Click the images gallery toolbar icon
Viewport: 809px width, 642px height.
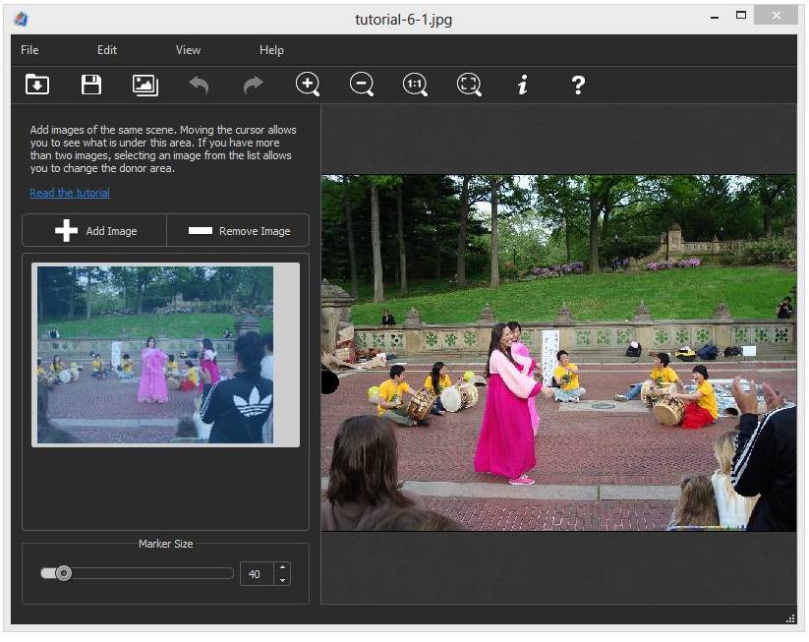tap(145, 85)
